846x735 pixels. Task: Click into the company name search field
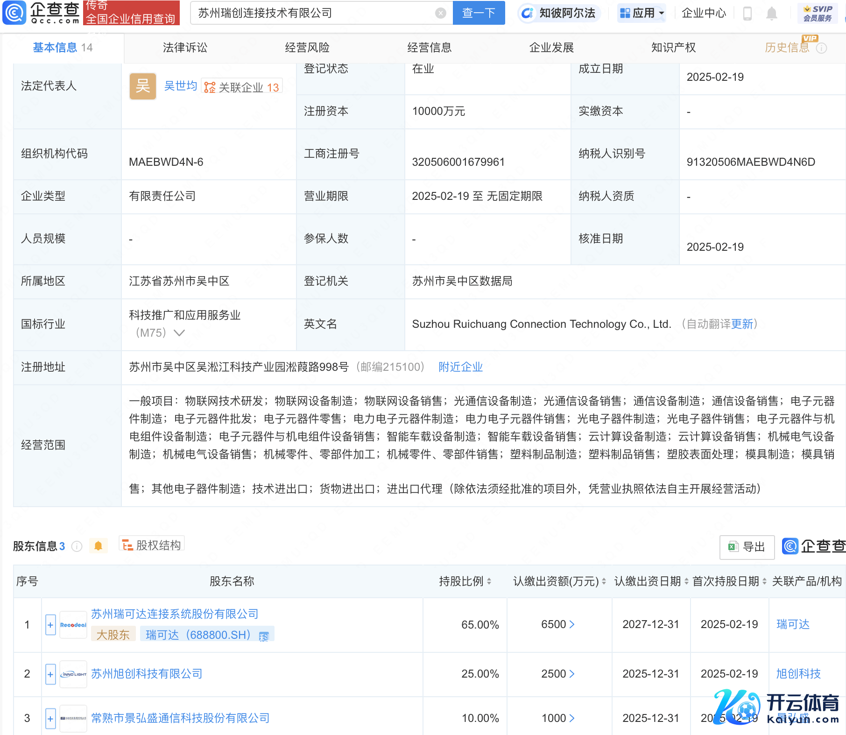tap(313, 13)
